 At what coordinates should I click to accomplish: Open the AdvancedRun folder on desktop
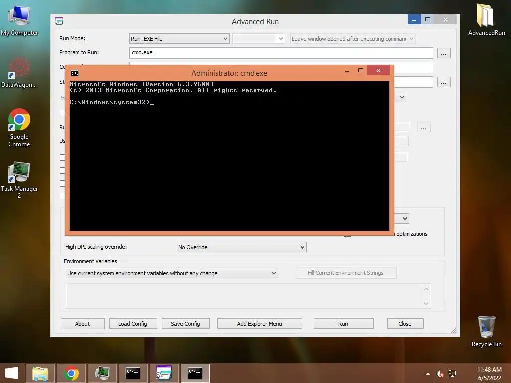[486, 19]
